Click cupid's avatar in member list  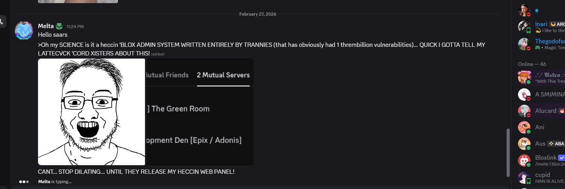tap(524, 177)
